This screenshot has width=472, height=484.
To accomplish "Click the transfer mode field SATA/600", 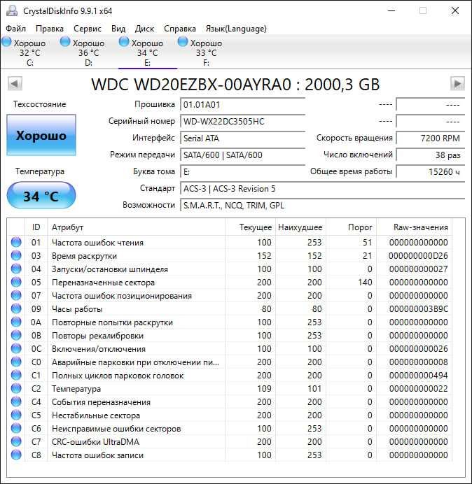I will (x=242, y=155).
